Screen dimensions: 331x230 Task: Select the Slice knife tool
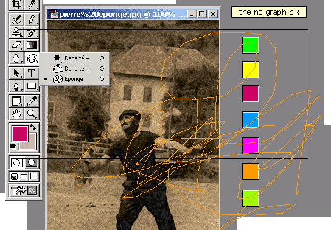point(32,5)
